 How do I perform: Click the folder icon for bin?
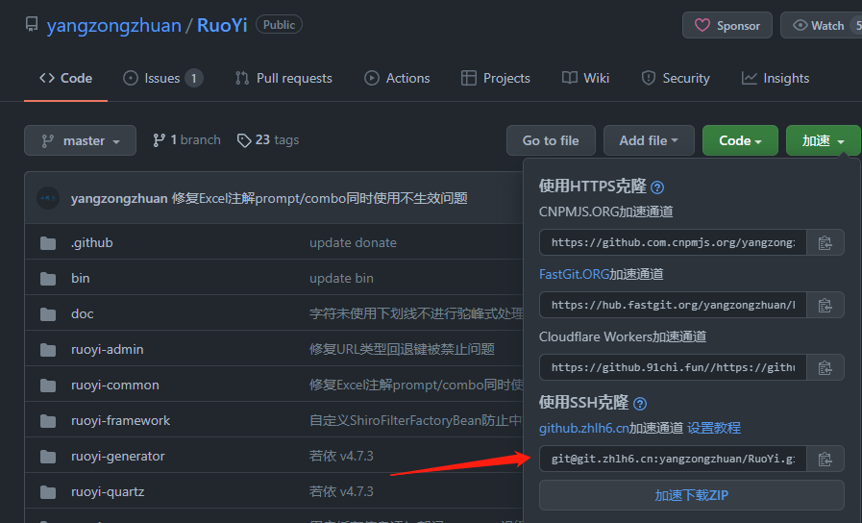[48, 279]
